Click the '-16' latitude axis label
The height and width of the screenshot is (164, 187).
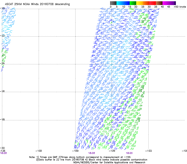click(x=2, y=91)
